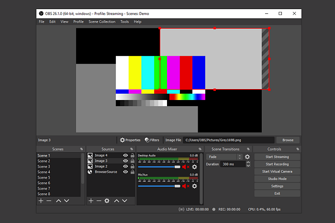
Task: Remove selected source with minus icon
Action: point(99,201)
